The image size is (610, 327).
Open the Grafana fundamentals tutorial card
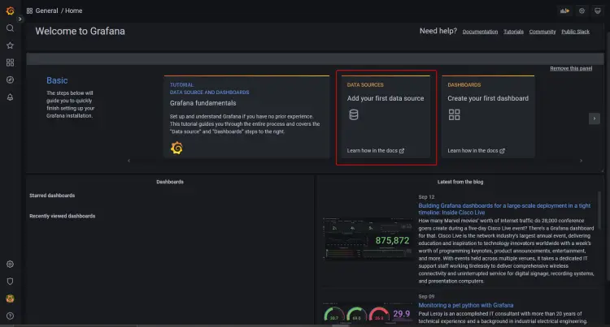246,117
